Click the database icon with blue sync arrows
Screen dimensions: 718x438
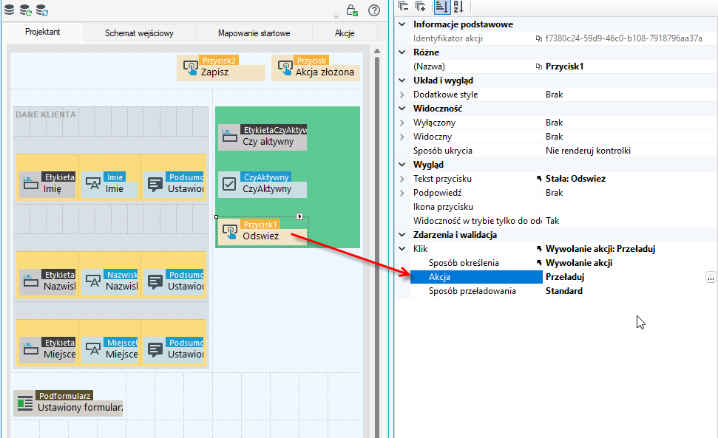coord(42,10)
